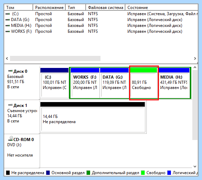Click NTFS cell in the DATA (G:) row
202x180 pixels.
(x=93, y=20)
